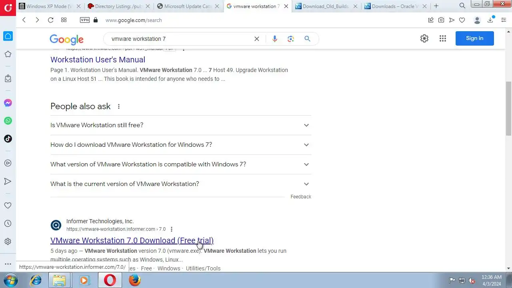Screen dimensions: 512x288
Task: Open sidebar Shopping bag icon
Action: click(8, 78)
